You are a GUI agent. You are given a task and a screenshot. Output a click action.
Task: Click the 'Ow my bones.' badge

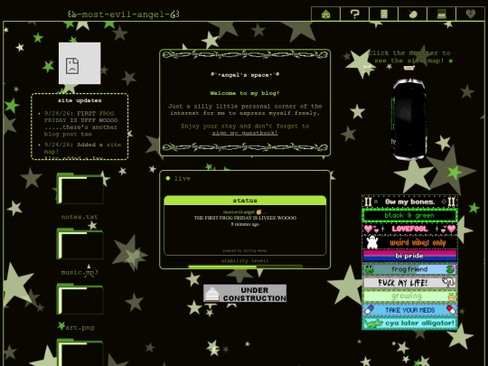[x=409, y=202]
